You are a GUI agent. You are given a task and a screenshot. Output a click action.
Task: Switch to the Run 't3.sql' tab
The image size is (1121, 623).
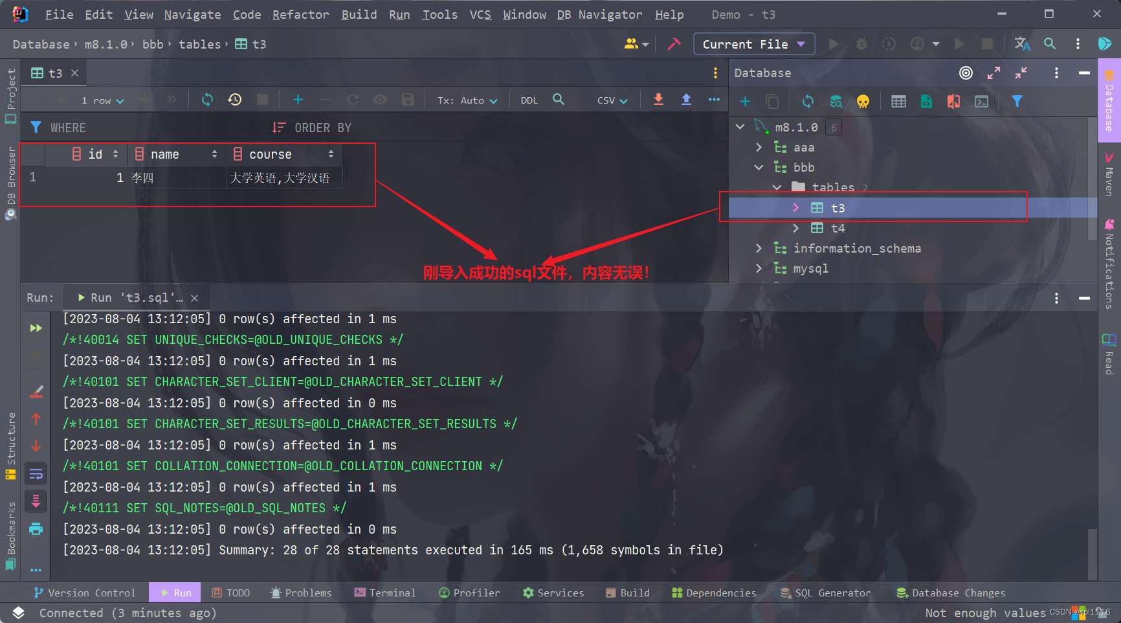click(133, 297)
